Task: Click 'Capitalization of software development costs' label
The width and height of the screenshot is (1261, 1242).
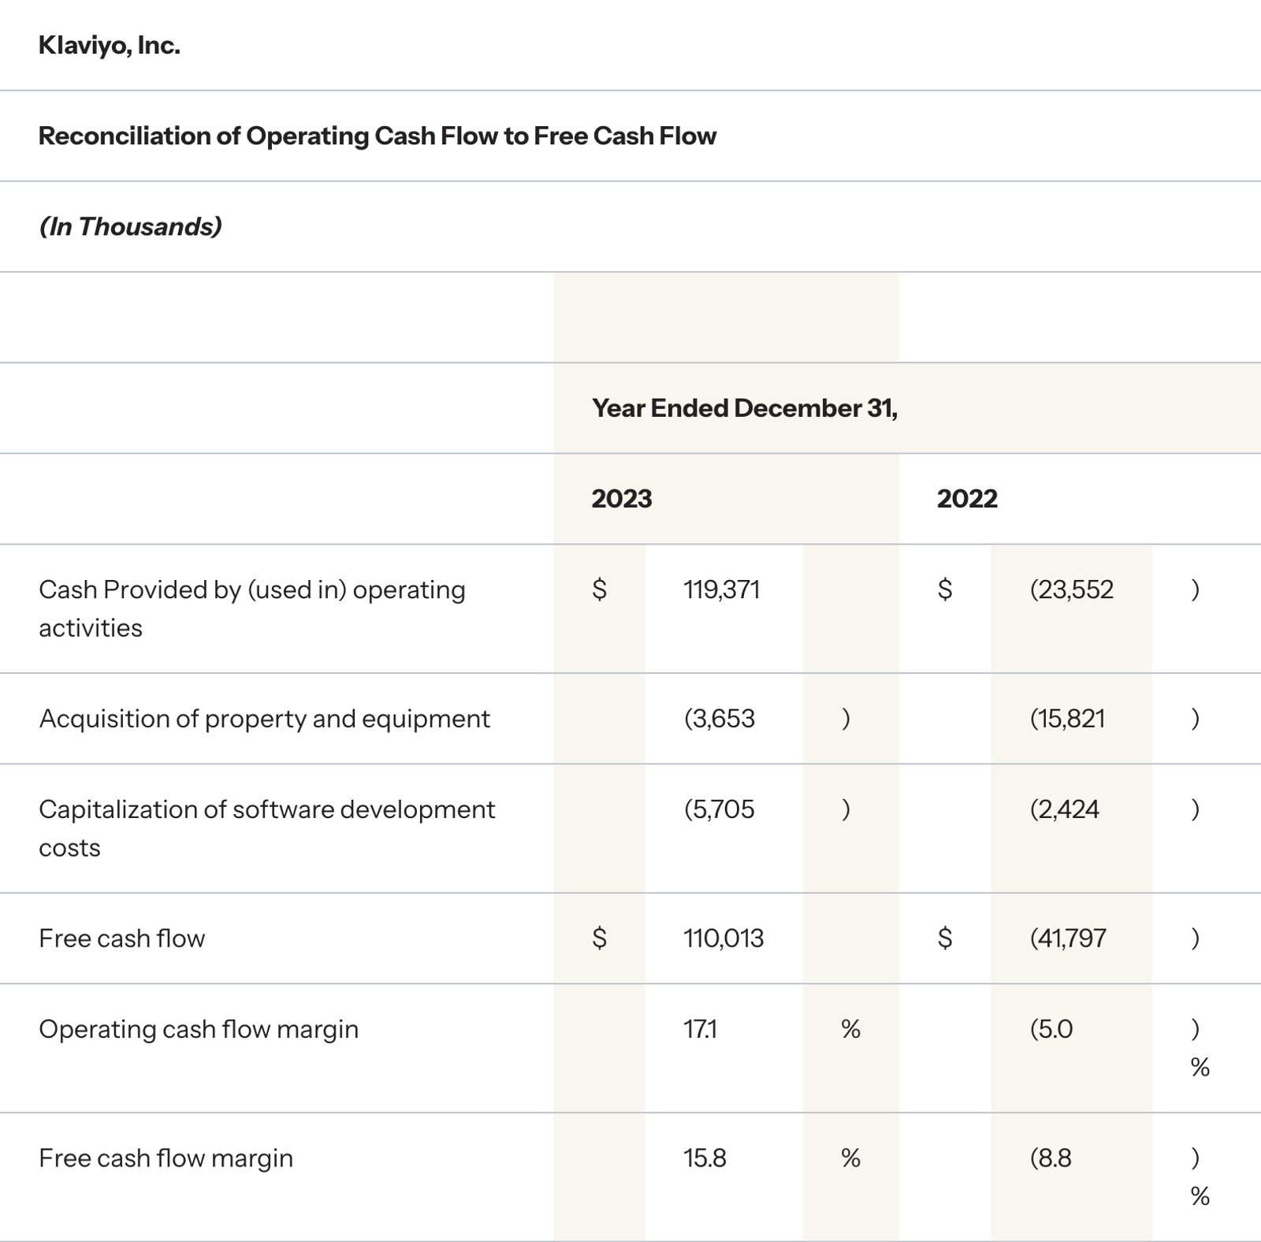Action: click(267, 828)
